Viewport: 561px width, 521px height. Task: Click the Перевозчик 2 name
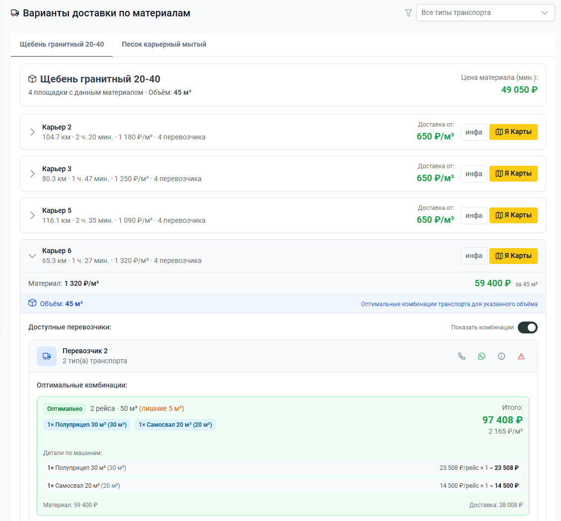coord(85,351)
